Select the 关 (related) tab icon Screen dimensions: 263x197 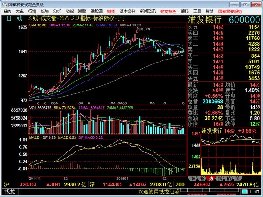[x=237, y=178]
